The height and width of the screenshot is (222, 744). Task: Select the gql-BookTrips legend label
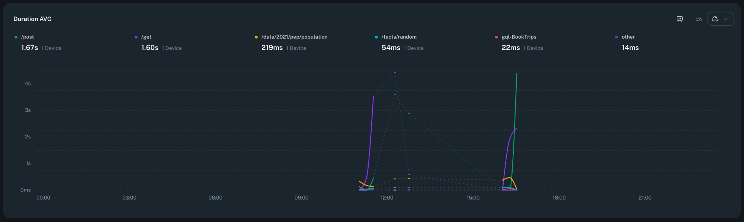pyautogui.click(x=519, y=37)
